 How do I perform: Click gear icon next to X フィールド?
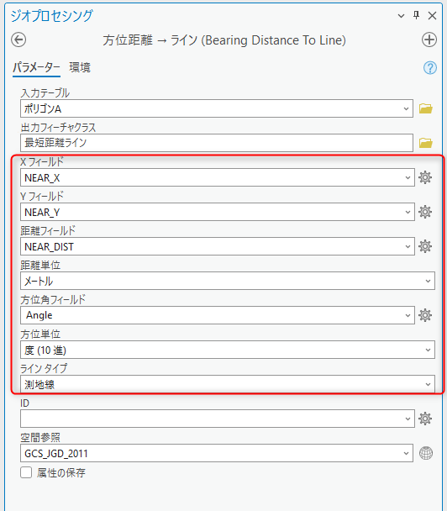tap(425, 177)
